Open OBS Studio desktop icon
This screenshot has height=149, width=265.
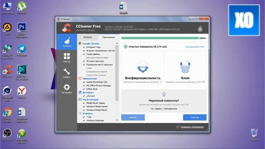[x=7, y=135]
